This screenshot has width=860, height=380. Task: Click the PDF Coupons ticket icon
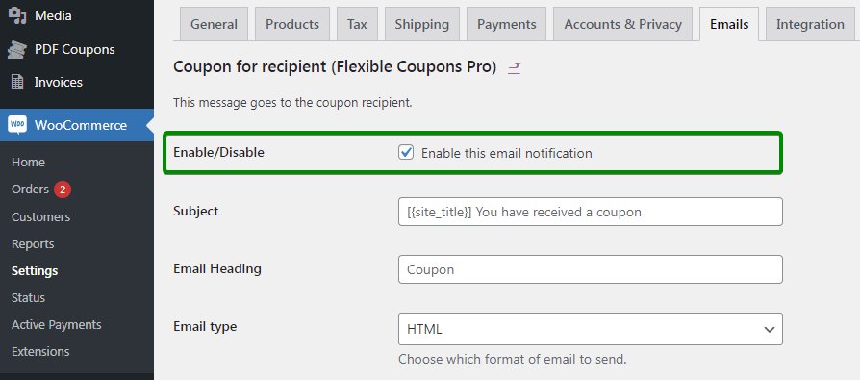point(17,50)
